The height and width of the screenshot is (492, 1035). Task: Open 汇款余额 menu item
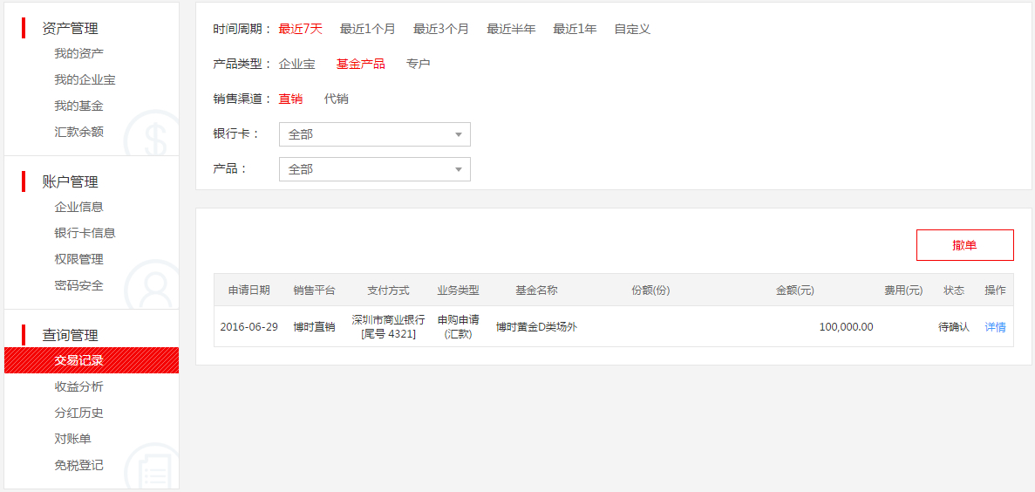(78, 132)
